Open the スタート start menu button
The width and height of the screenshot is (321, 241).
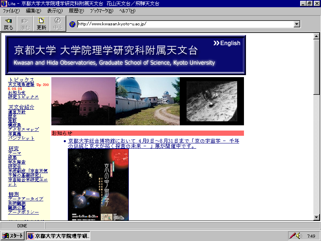12,236
